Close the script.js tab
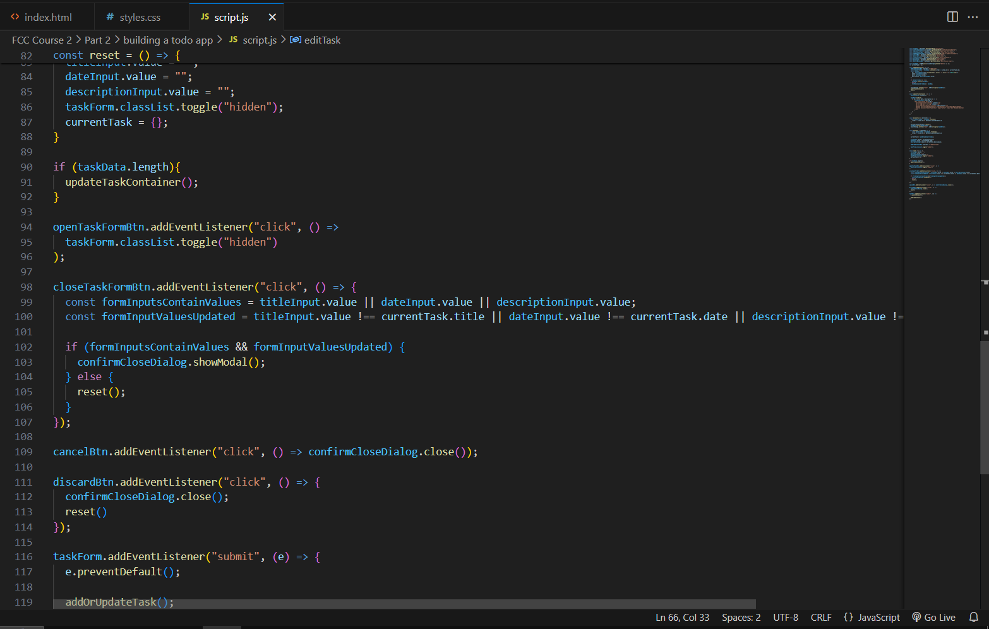Viewport: 989px width, 629px height. click(x=272, y=17)
